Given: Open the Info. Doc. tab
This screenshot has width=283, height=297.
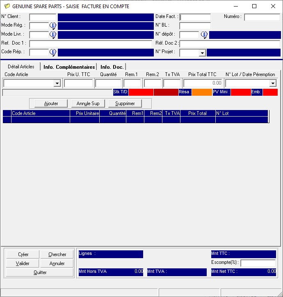Looking at the screenshot, I should coord(112,67).
